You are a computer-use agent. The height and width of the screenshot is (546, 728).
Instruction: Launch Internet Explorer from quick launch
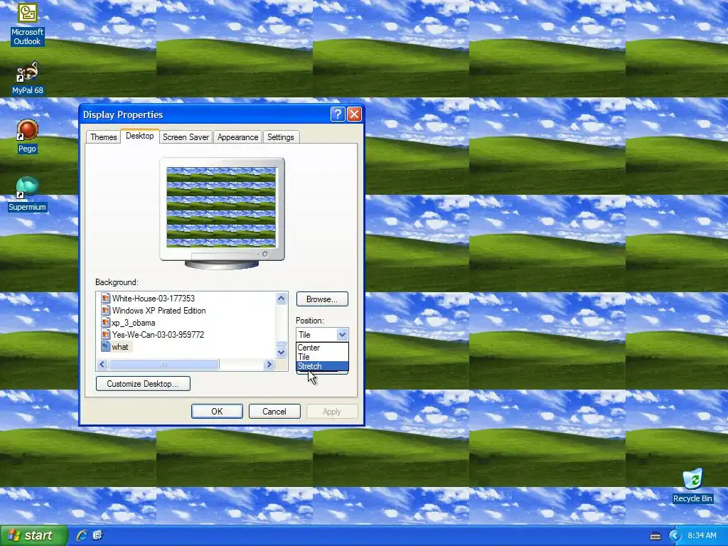82,535
